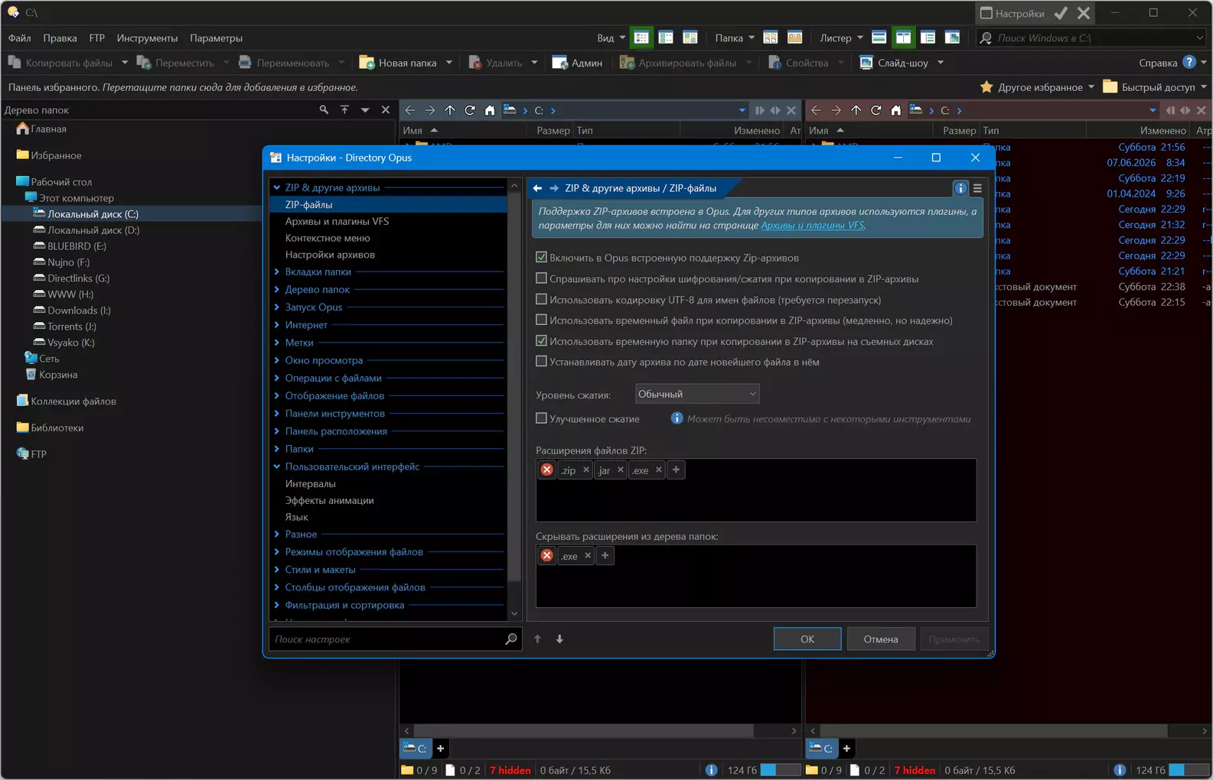Viewport: 1213px width, 780px height.
Task: Click the info icon in settings header
Action: pyautogui.click(x=960, y=188)
